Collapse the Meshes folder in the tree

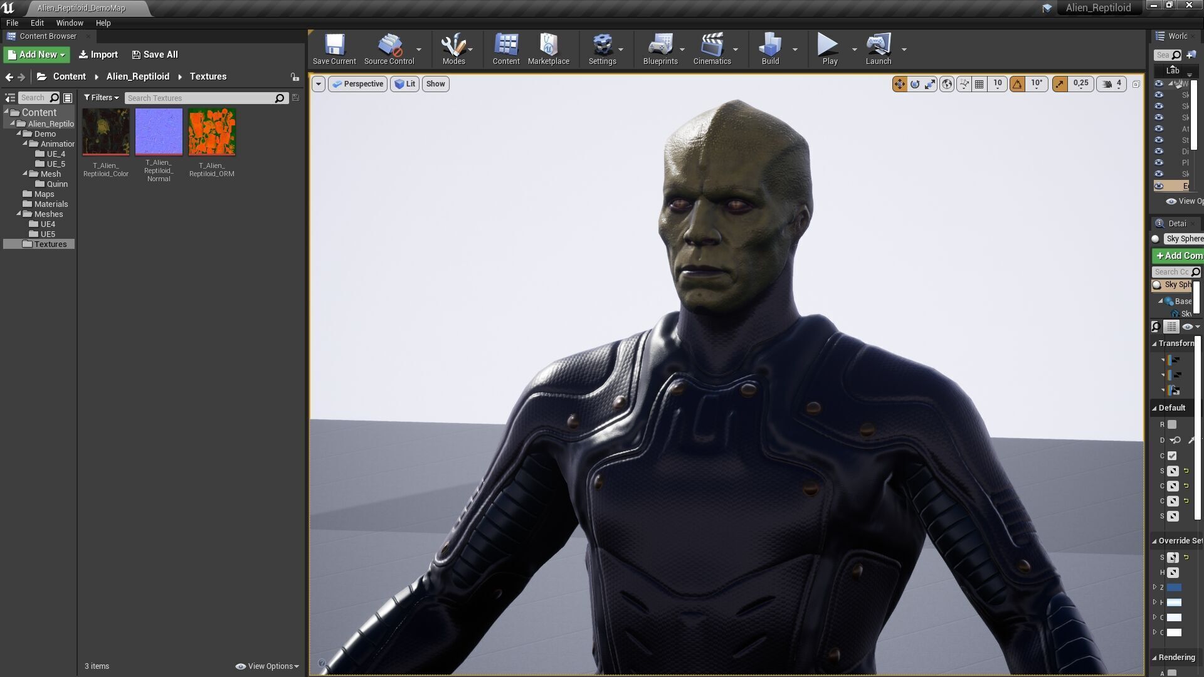[x=19, y=214]
